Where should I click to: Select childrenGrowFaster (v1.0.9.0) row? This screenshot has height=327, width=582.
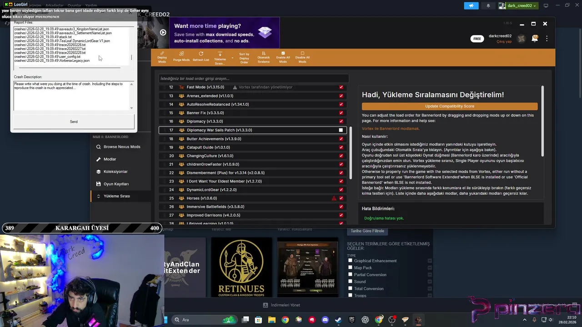pos(252,164)
